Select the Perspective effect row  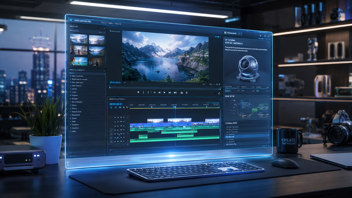pos(88,115)
